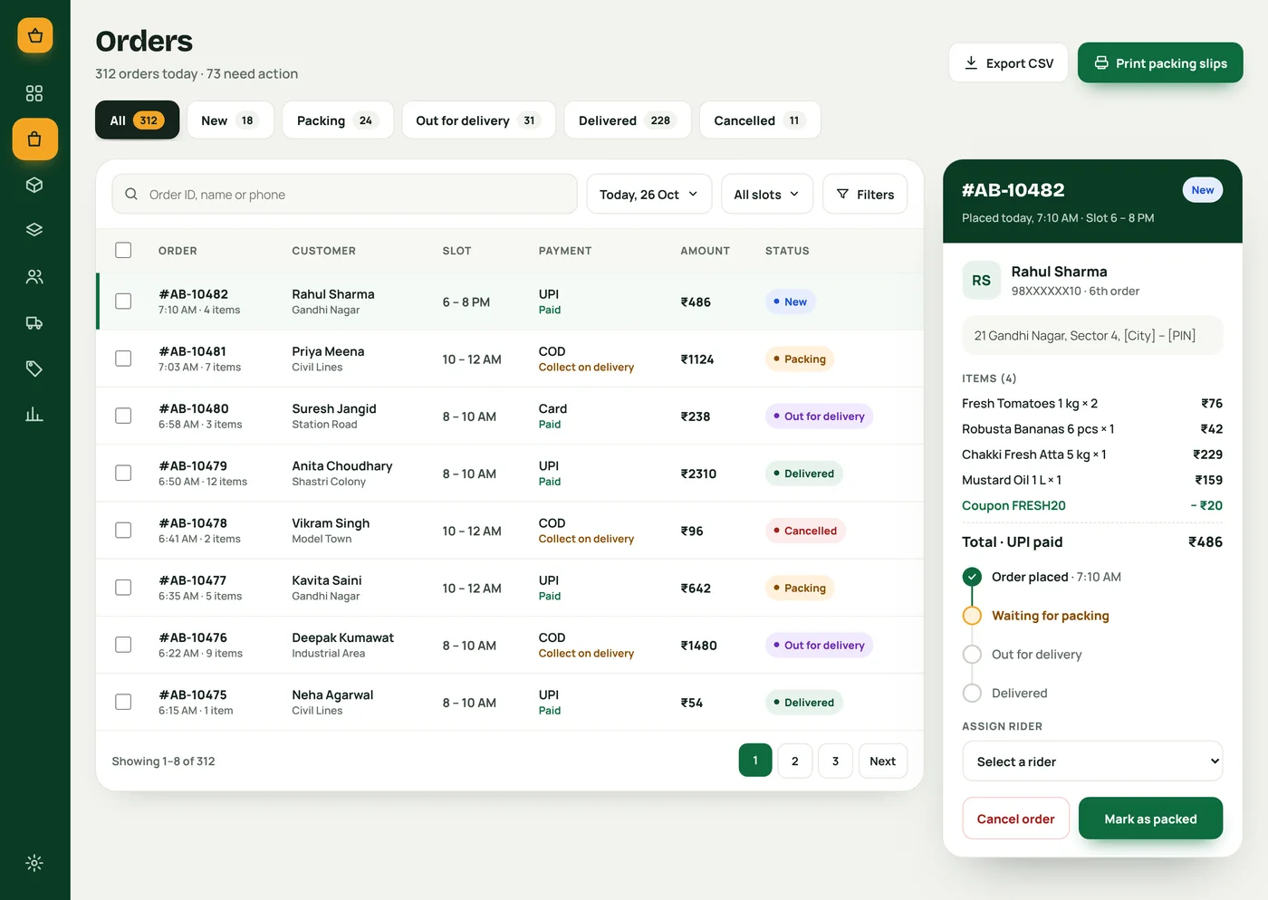Image resolution: width=1268 pixels, height=900 pixels.
Task: Click the search magnifier icon
Action: click(131, 194)
